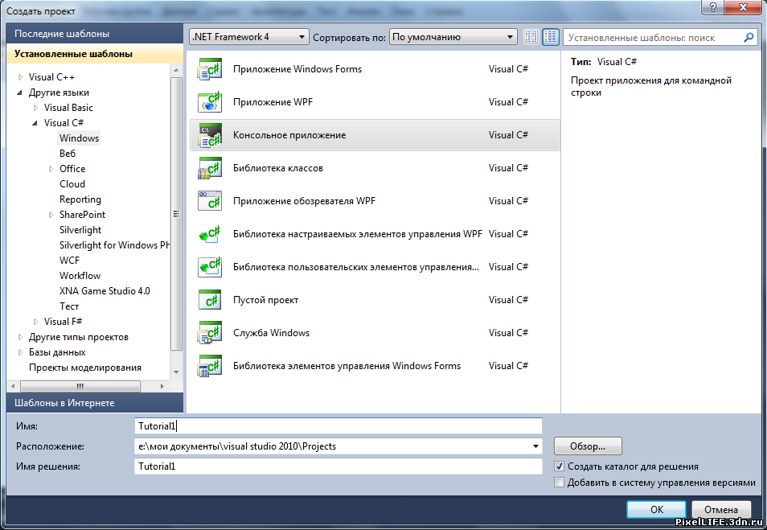Open the location path dropdown arrow
The height and width of the screenshot is (530, 767).
tap(535, 446)
